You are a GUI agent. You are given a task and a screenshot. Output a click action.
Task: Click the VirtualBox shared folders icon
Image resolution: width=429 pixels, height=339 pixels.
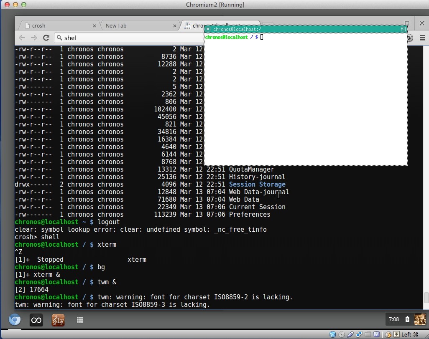[368, 334]
